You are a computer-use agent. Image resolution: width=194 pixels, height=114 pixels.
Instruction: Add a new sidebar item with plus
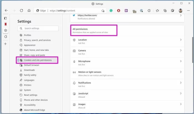click(x=6, y=44)
